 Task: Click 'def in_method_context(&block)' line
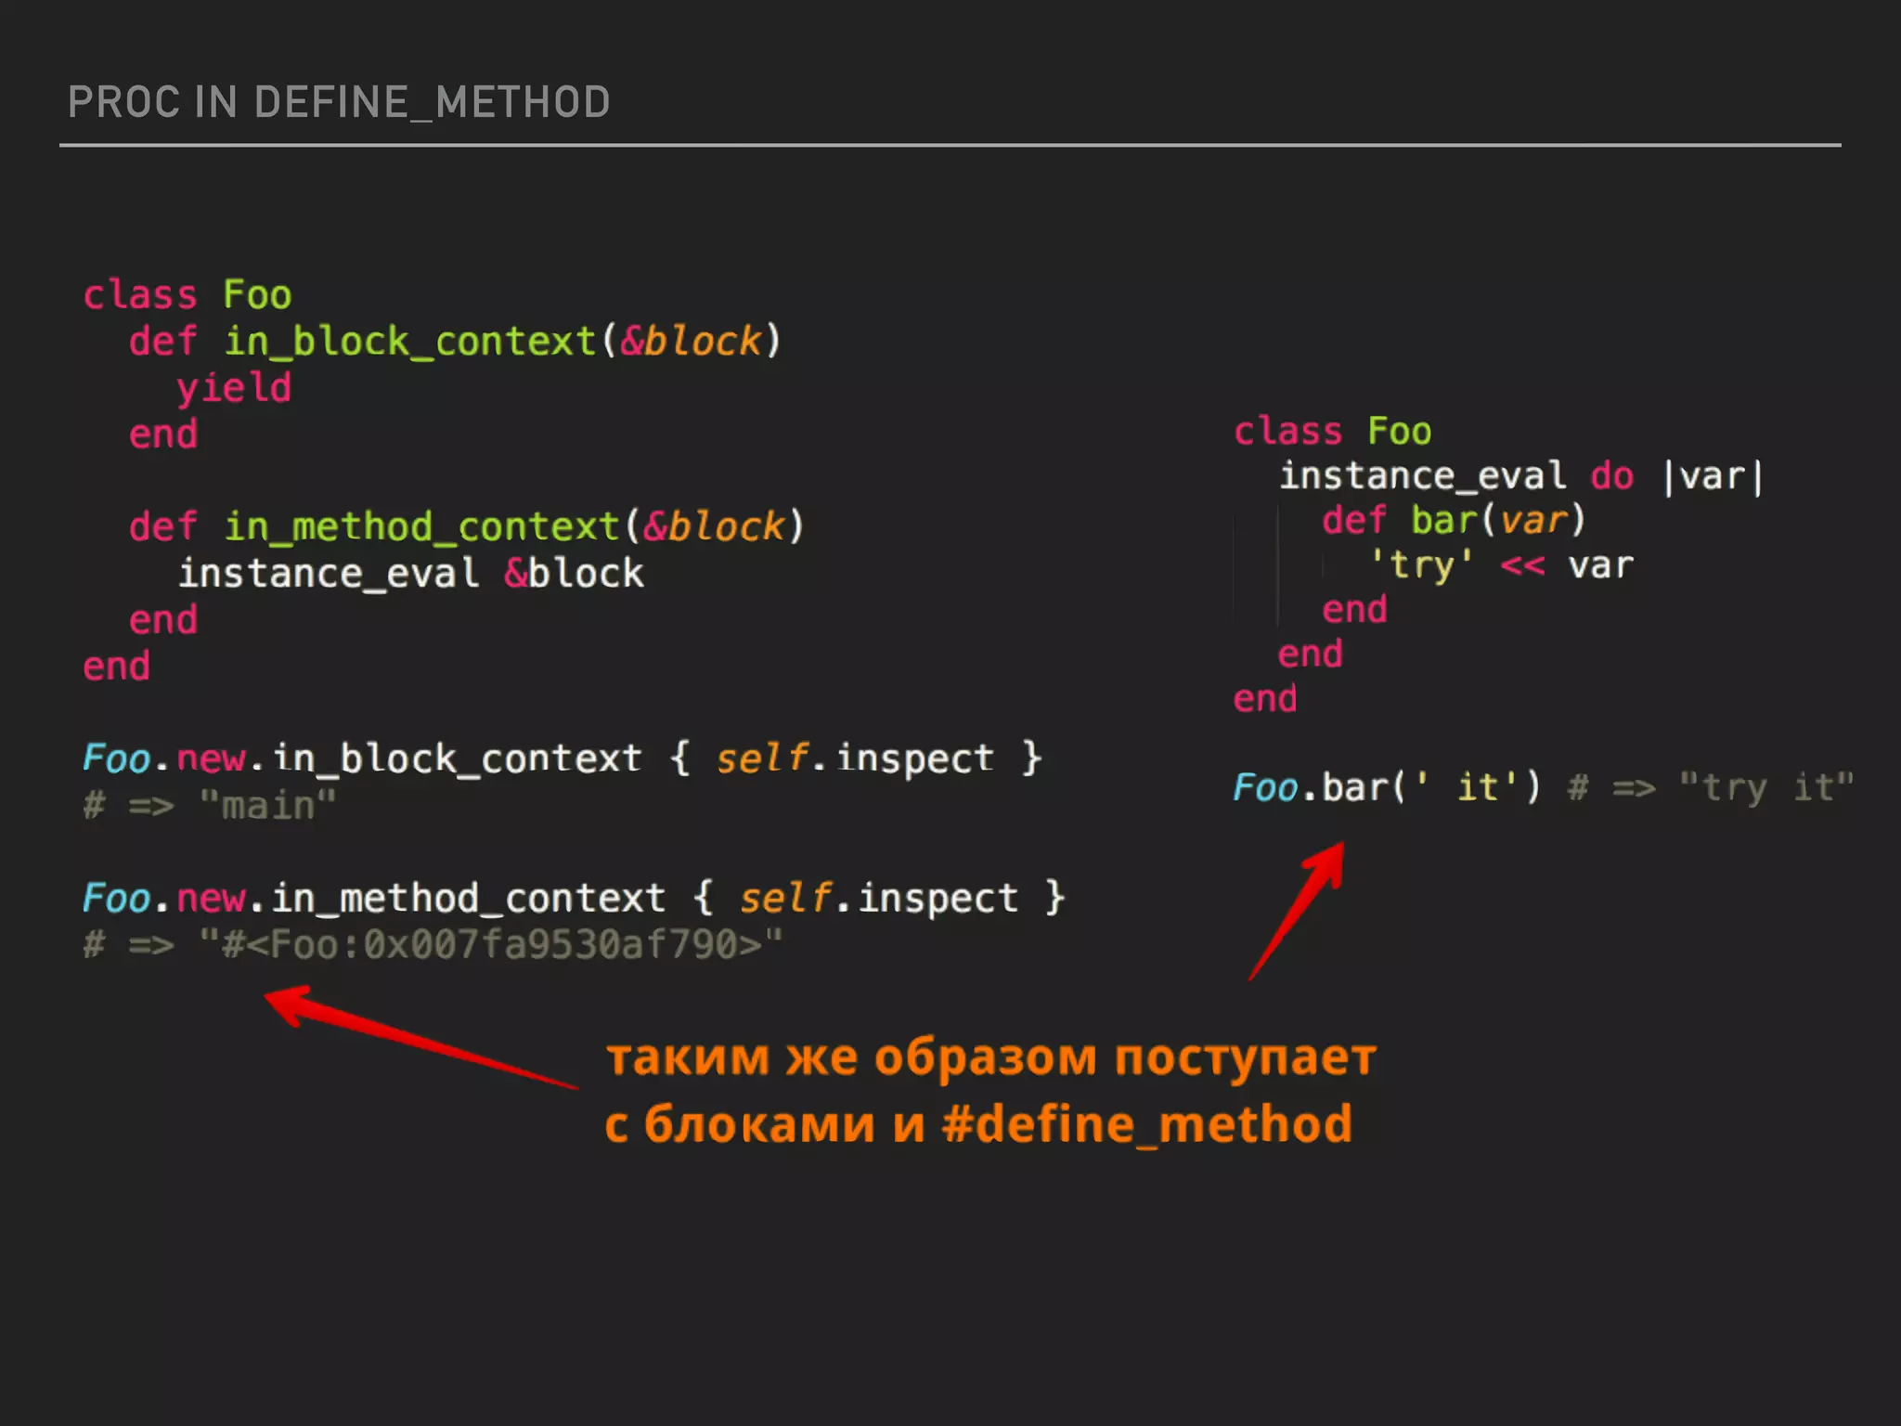click(466, 527)
